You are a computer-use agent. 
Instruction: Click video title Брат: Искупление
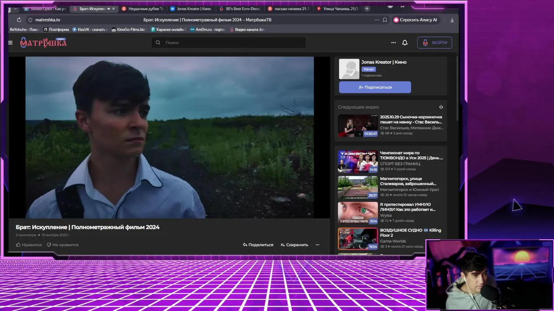tap(87, 227)
